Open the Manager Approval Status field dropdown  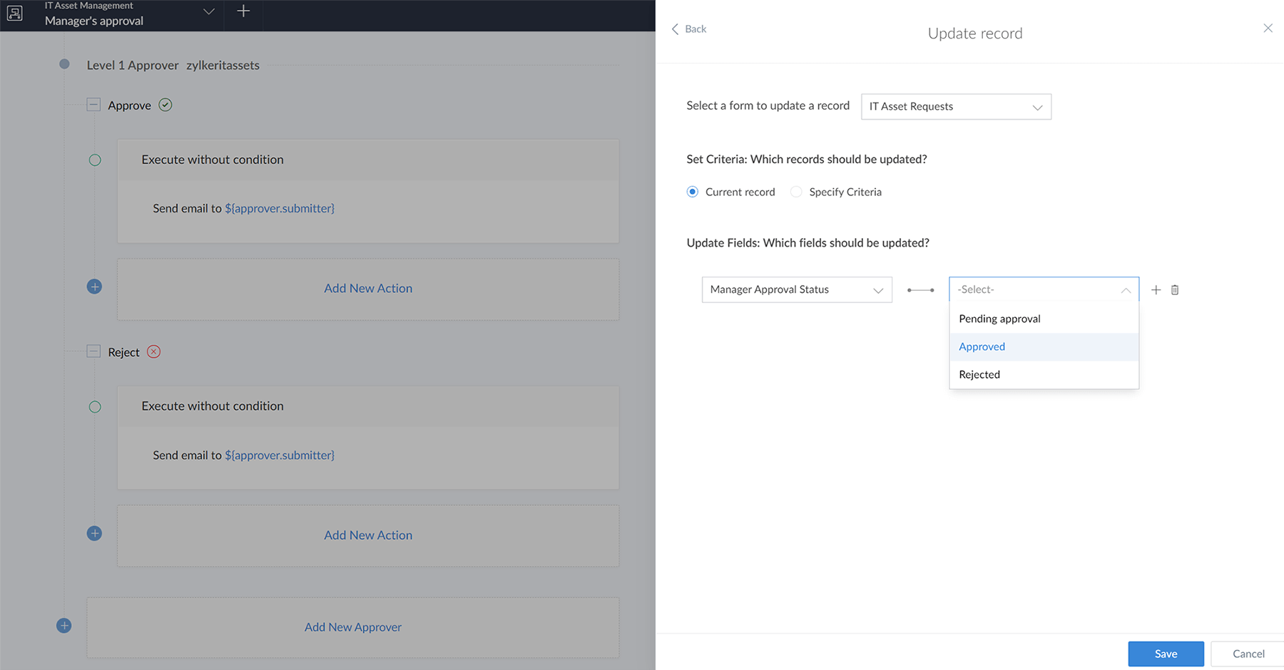796,289
